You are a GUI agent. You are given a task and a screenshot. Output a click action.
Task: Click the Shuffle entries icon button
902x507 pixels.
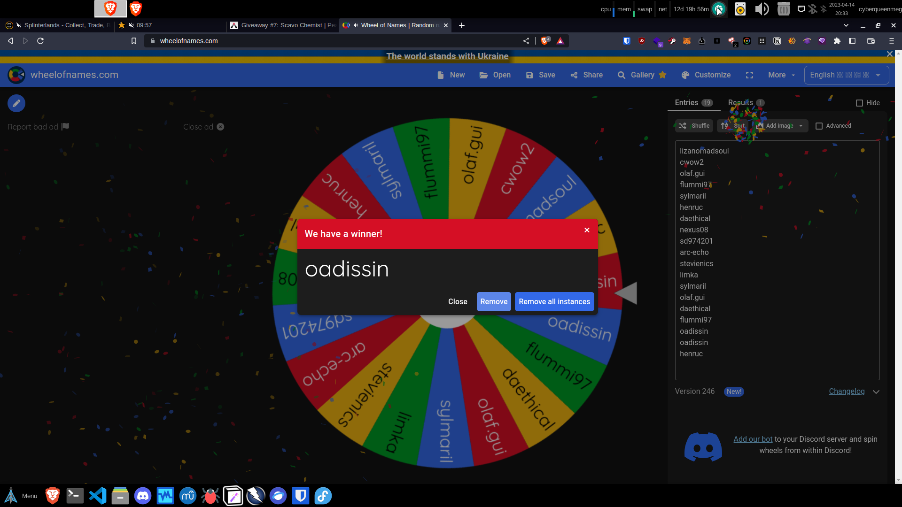(x=694, y=126)
